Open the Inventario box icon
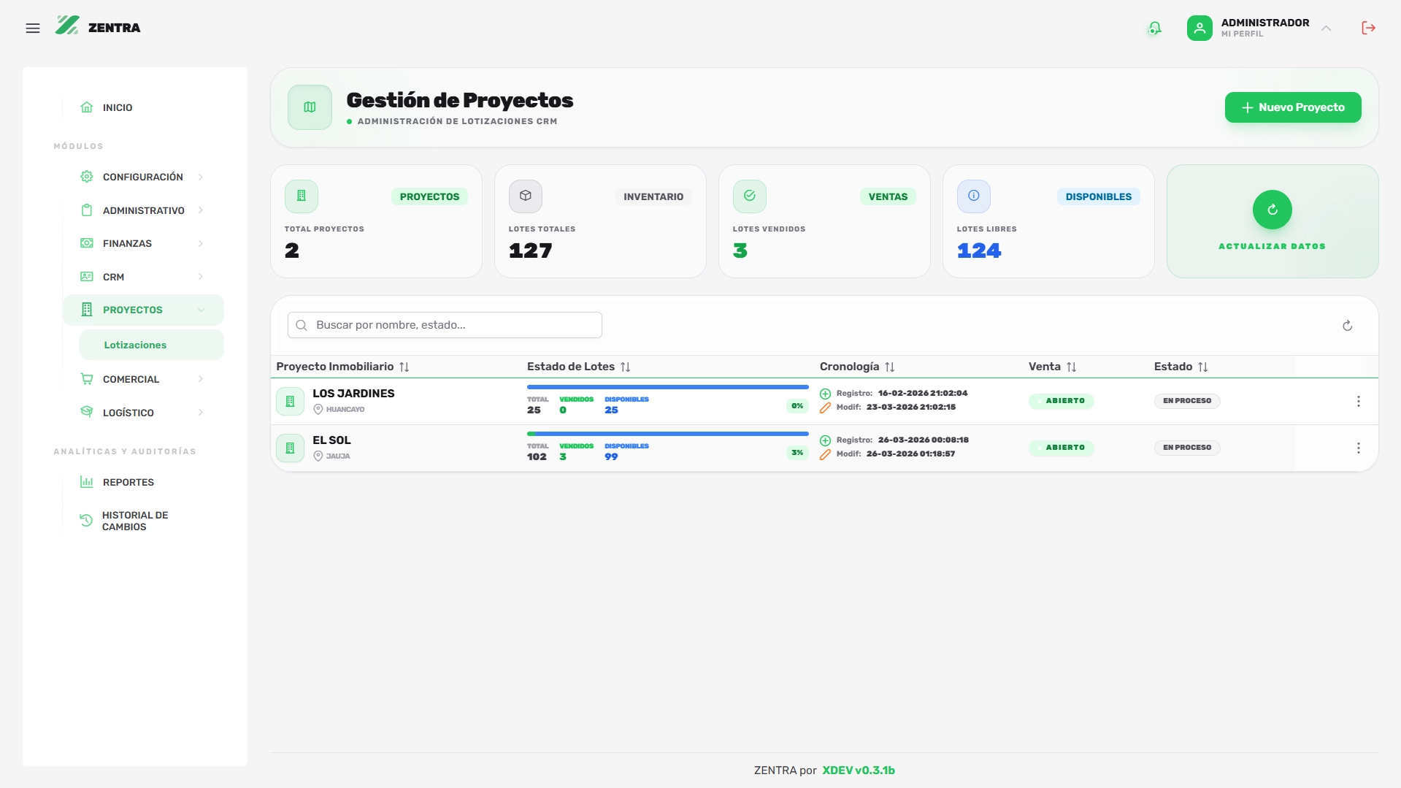The image size is (1401, 788). click(526, 196)
